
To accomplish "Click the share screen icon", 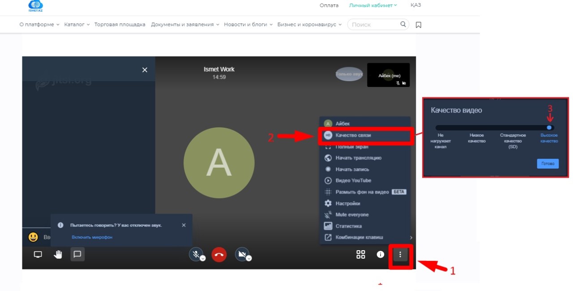I will (x=38, y=255).
